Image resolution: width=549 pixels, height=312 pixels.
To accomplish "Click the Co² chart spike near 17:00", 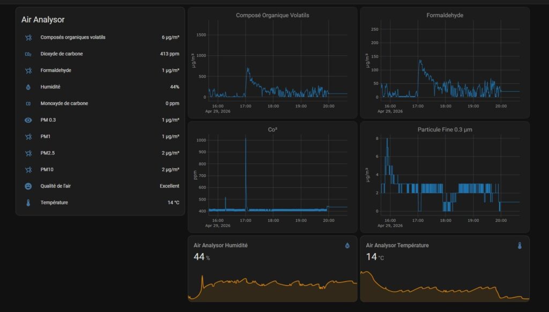I will click(x=246, y=173).
